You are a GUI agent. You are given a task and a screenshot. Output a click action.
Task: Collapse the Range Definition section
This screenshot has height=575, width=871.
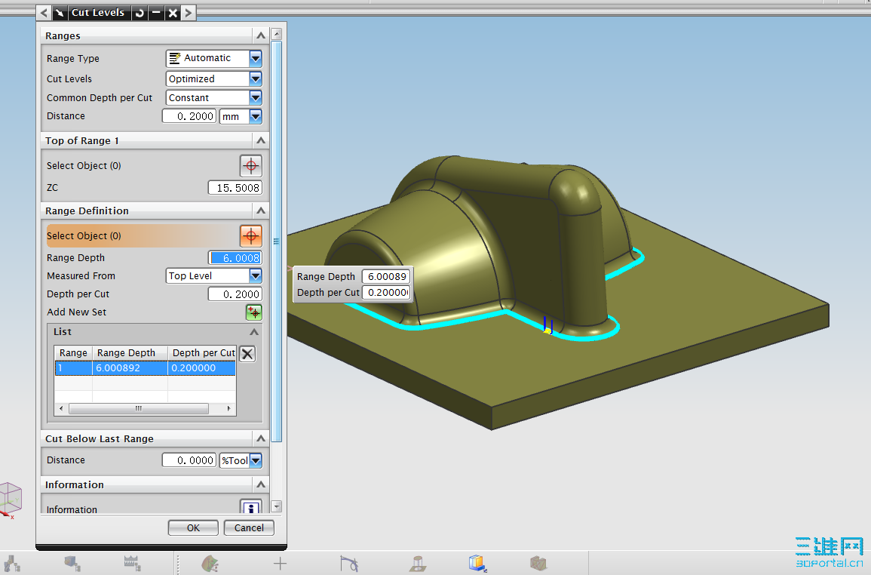tap(260, 211)
